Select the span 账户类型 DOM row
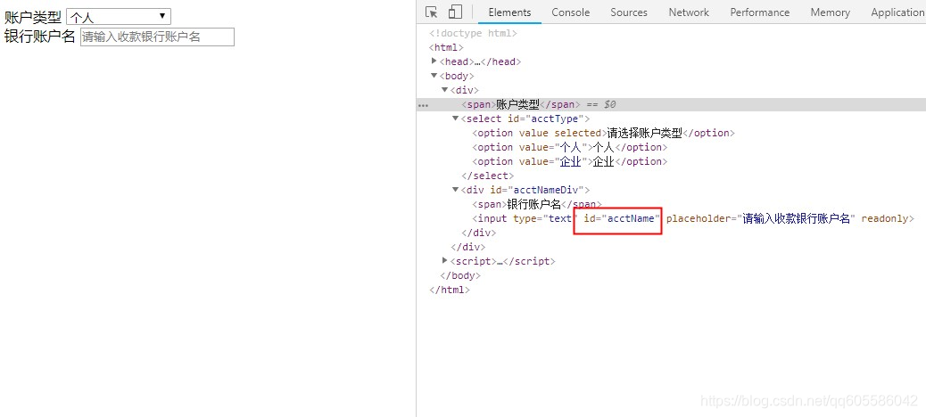The image size is (926, 417). (671, 104)
